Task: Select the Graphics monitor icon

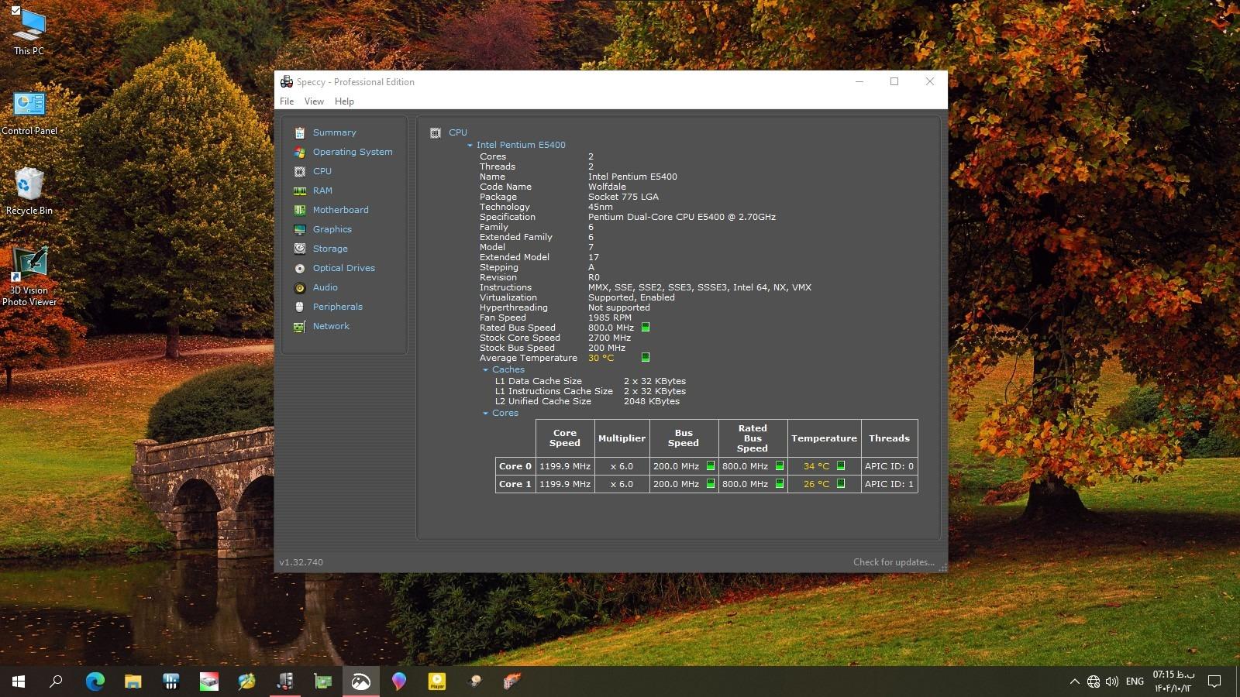Action: click(x=300, y=229)
